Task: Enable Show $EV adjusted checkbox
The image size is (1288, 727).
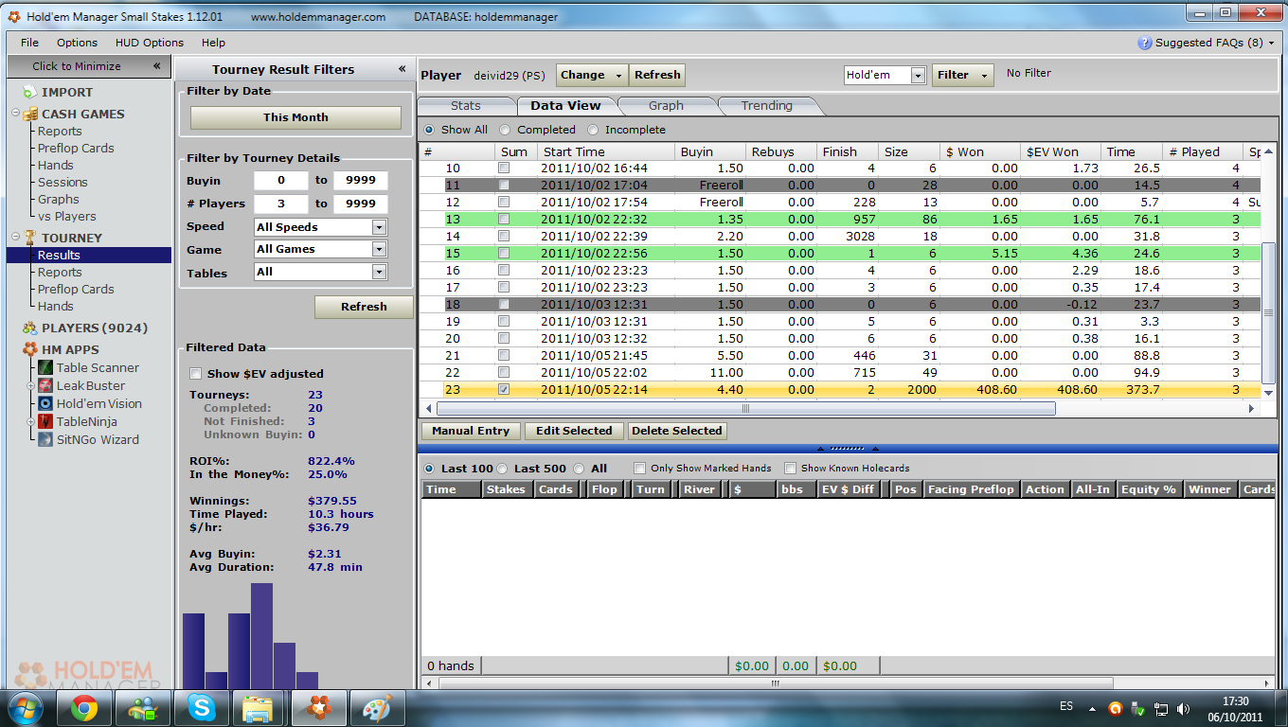Action: [x=196, y=373]
